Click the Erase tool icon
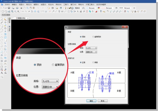This screenshot has width=158, height=111. 5,20
